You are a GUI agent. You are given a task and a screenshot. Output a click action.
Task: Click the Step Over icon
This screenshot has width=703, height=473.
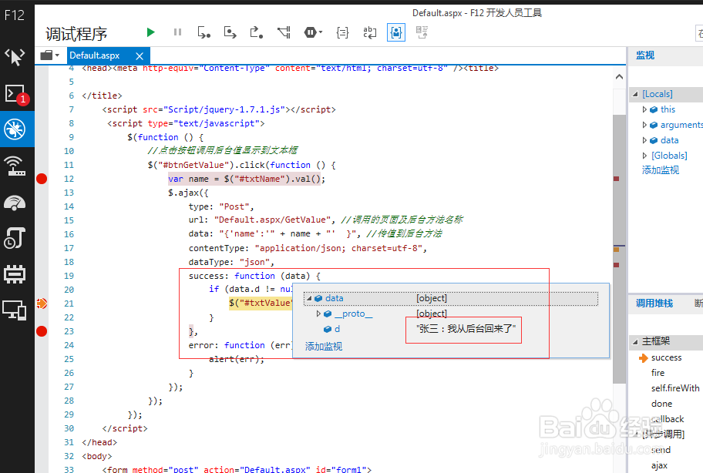tap(230, 32)
